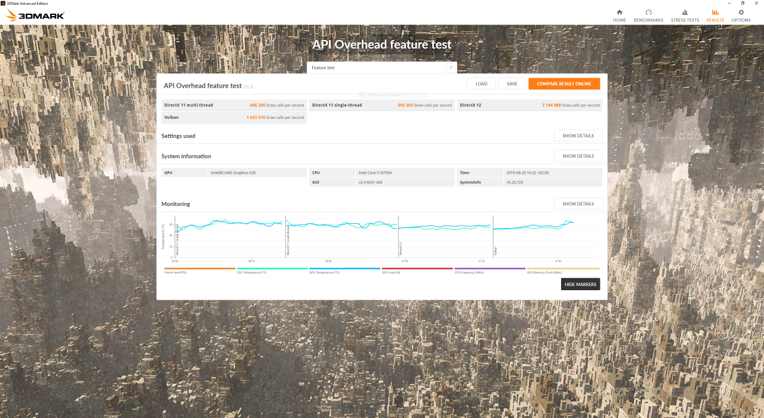Select the DirectX 12 score label

pos(470,105)
